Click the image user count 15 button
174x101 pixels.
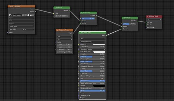[23, 15]
